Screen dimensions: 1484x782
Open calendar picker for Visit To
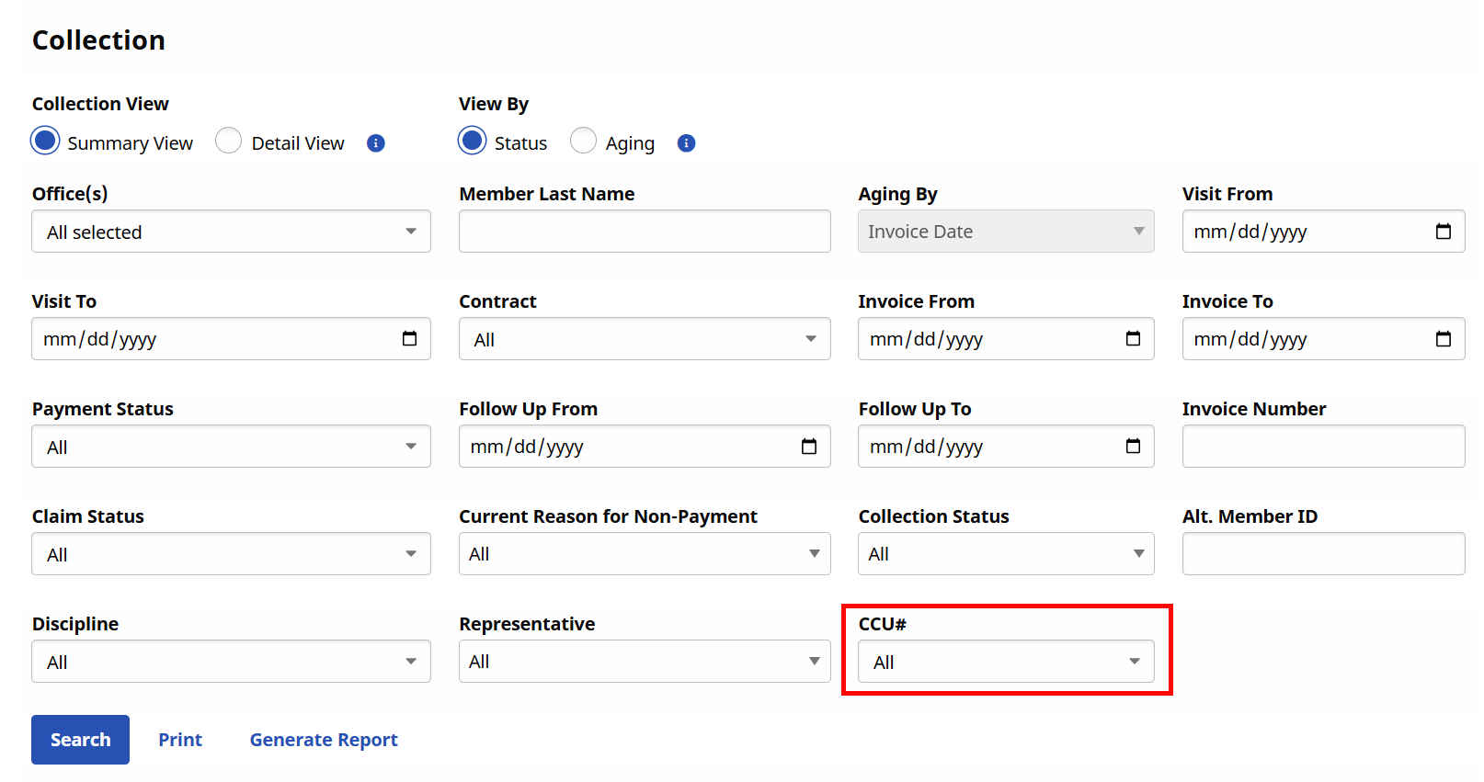(409, 339)
